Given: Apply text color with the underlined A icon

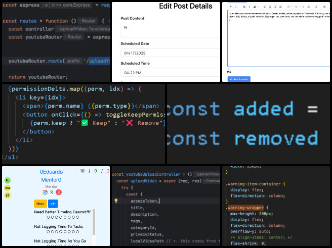Looking at the screenshot, I should 255,7.
